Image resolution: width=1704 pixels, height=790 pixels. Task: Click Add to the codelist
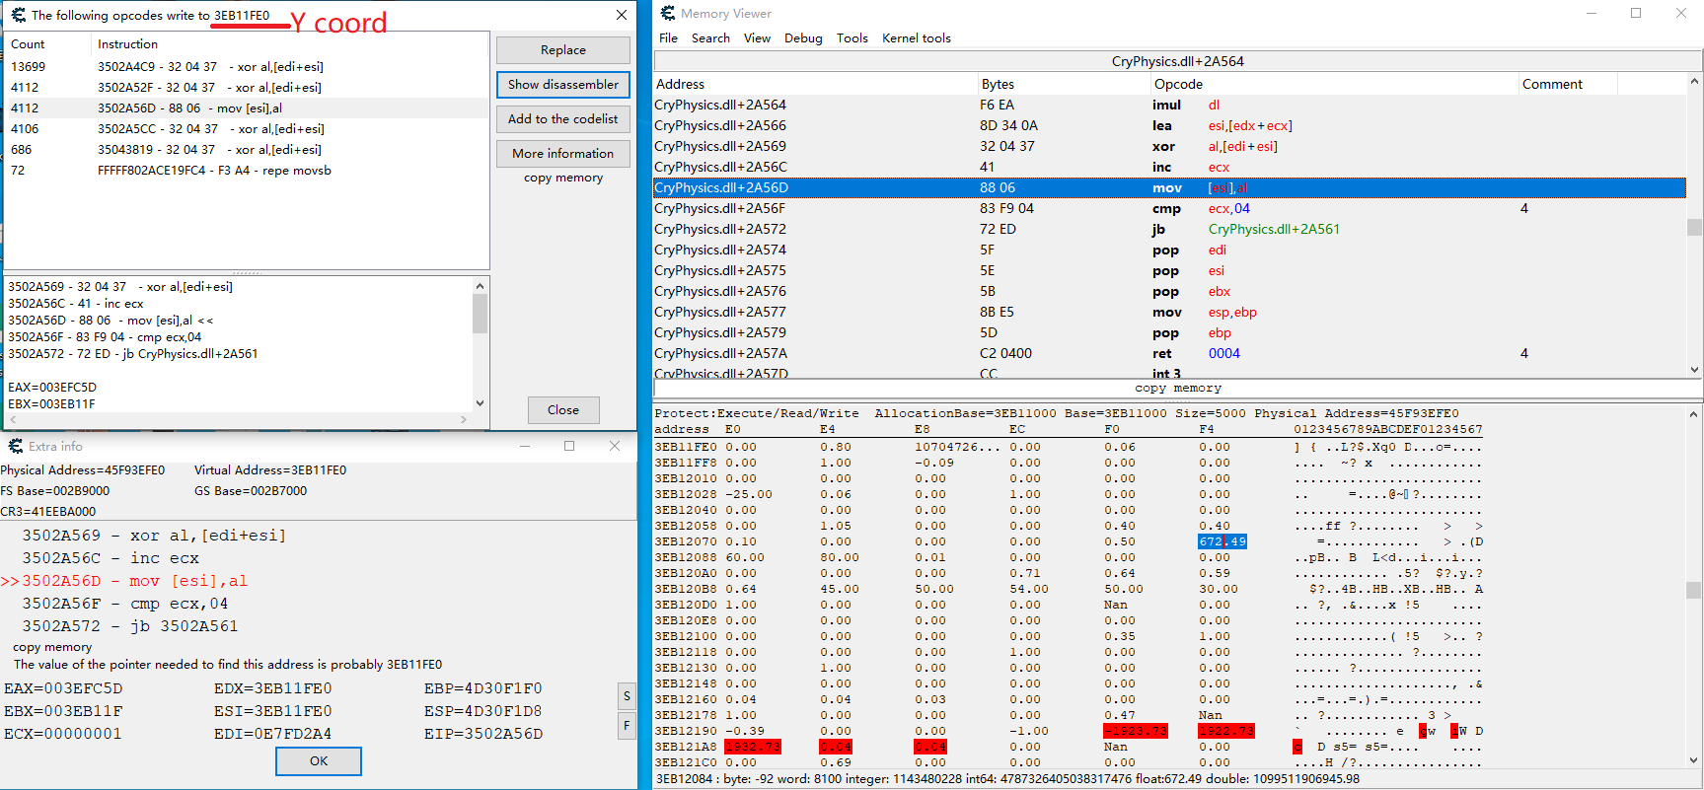[562, 119]
